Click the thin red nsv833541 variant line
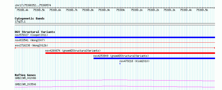This screenshot has height=90, width=222. coord(115,42)
